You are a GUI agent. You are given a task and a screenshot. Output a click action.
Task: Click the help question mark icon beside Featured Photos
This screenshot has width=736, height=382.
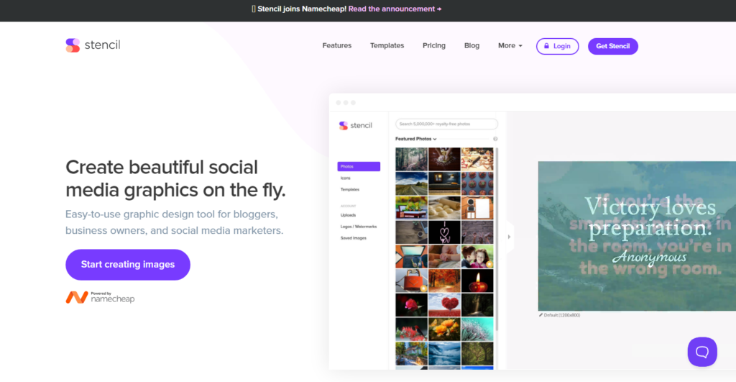[495, 139]
